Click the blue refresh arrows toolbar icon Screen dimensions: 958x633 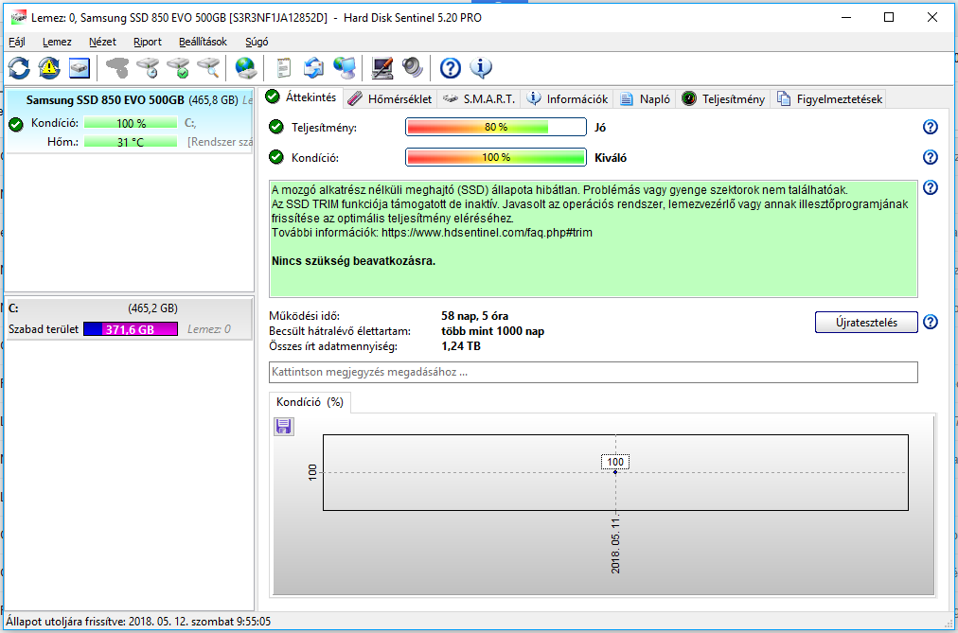[19, 68]
